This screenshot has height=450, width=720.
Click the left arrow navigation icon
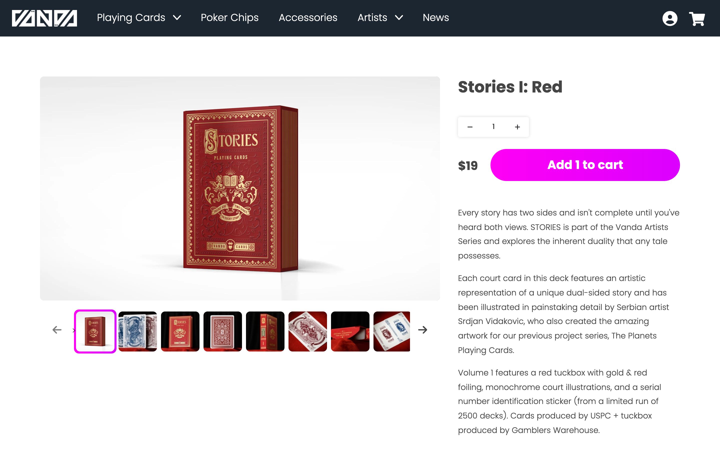pos(56,330)
